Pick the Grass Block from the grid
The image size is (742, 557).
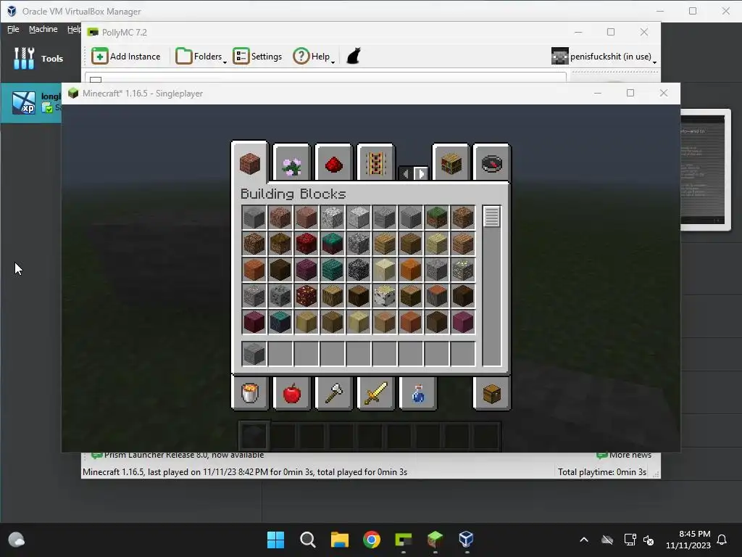437,218
